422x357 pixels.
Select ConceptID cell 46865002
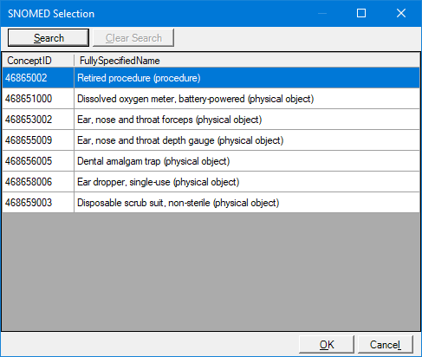[x=38, y=78]
